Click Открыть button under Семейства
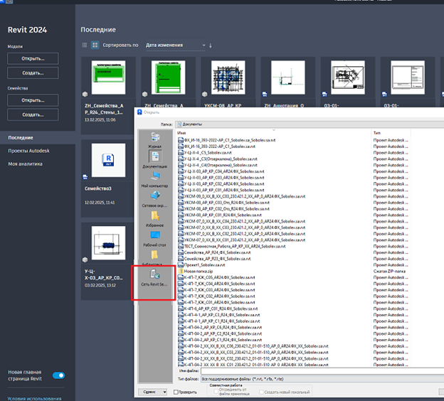Image resolution: width=444 pixels, height=401 pixels. (x=33, y=100)
